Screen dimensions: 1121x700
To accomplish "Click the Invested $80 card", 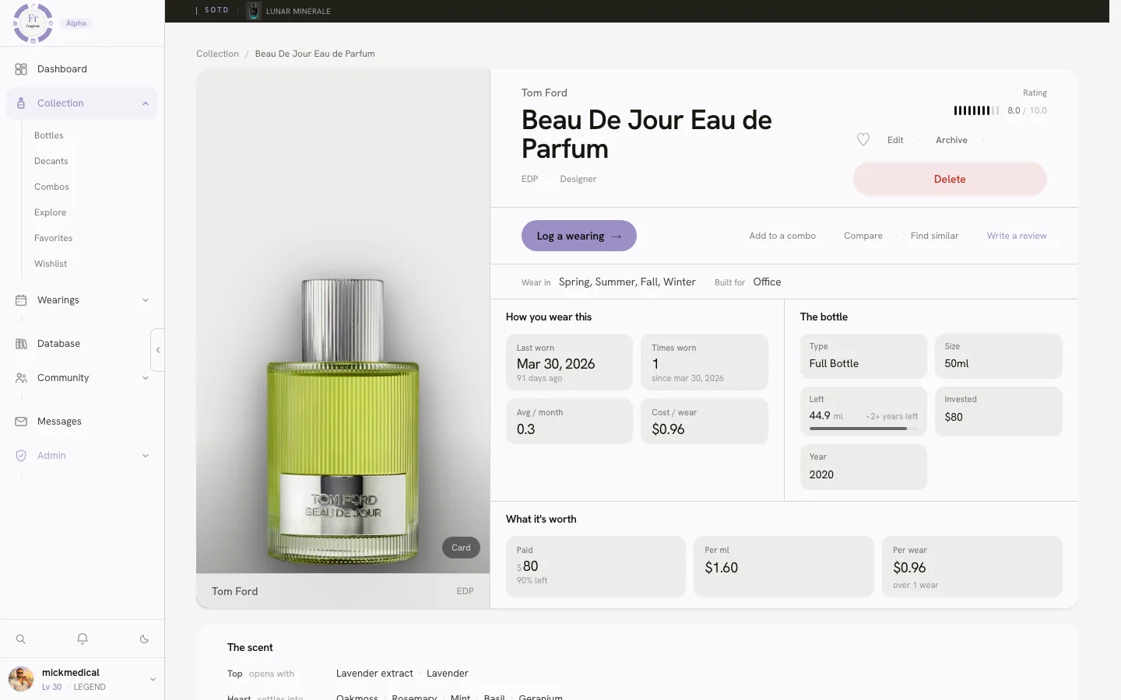I will 999,411.
